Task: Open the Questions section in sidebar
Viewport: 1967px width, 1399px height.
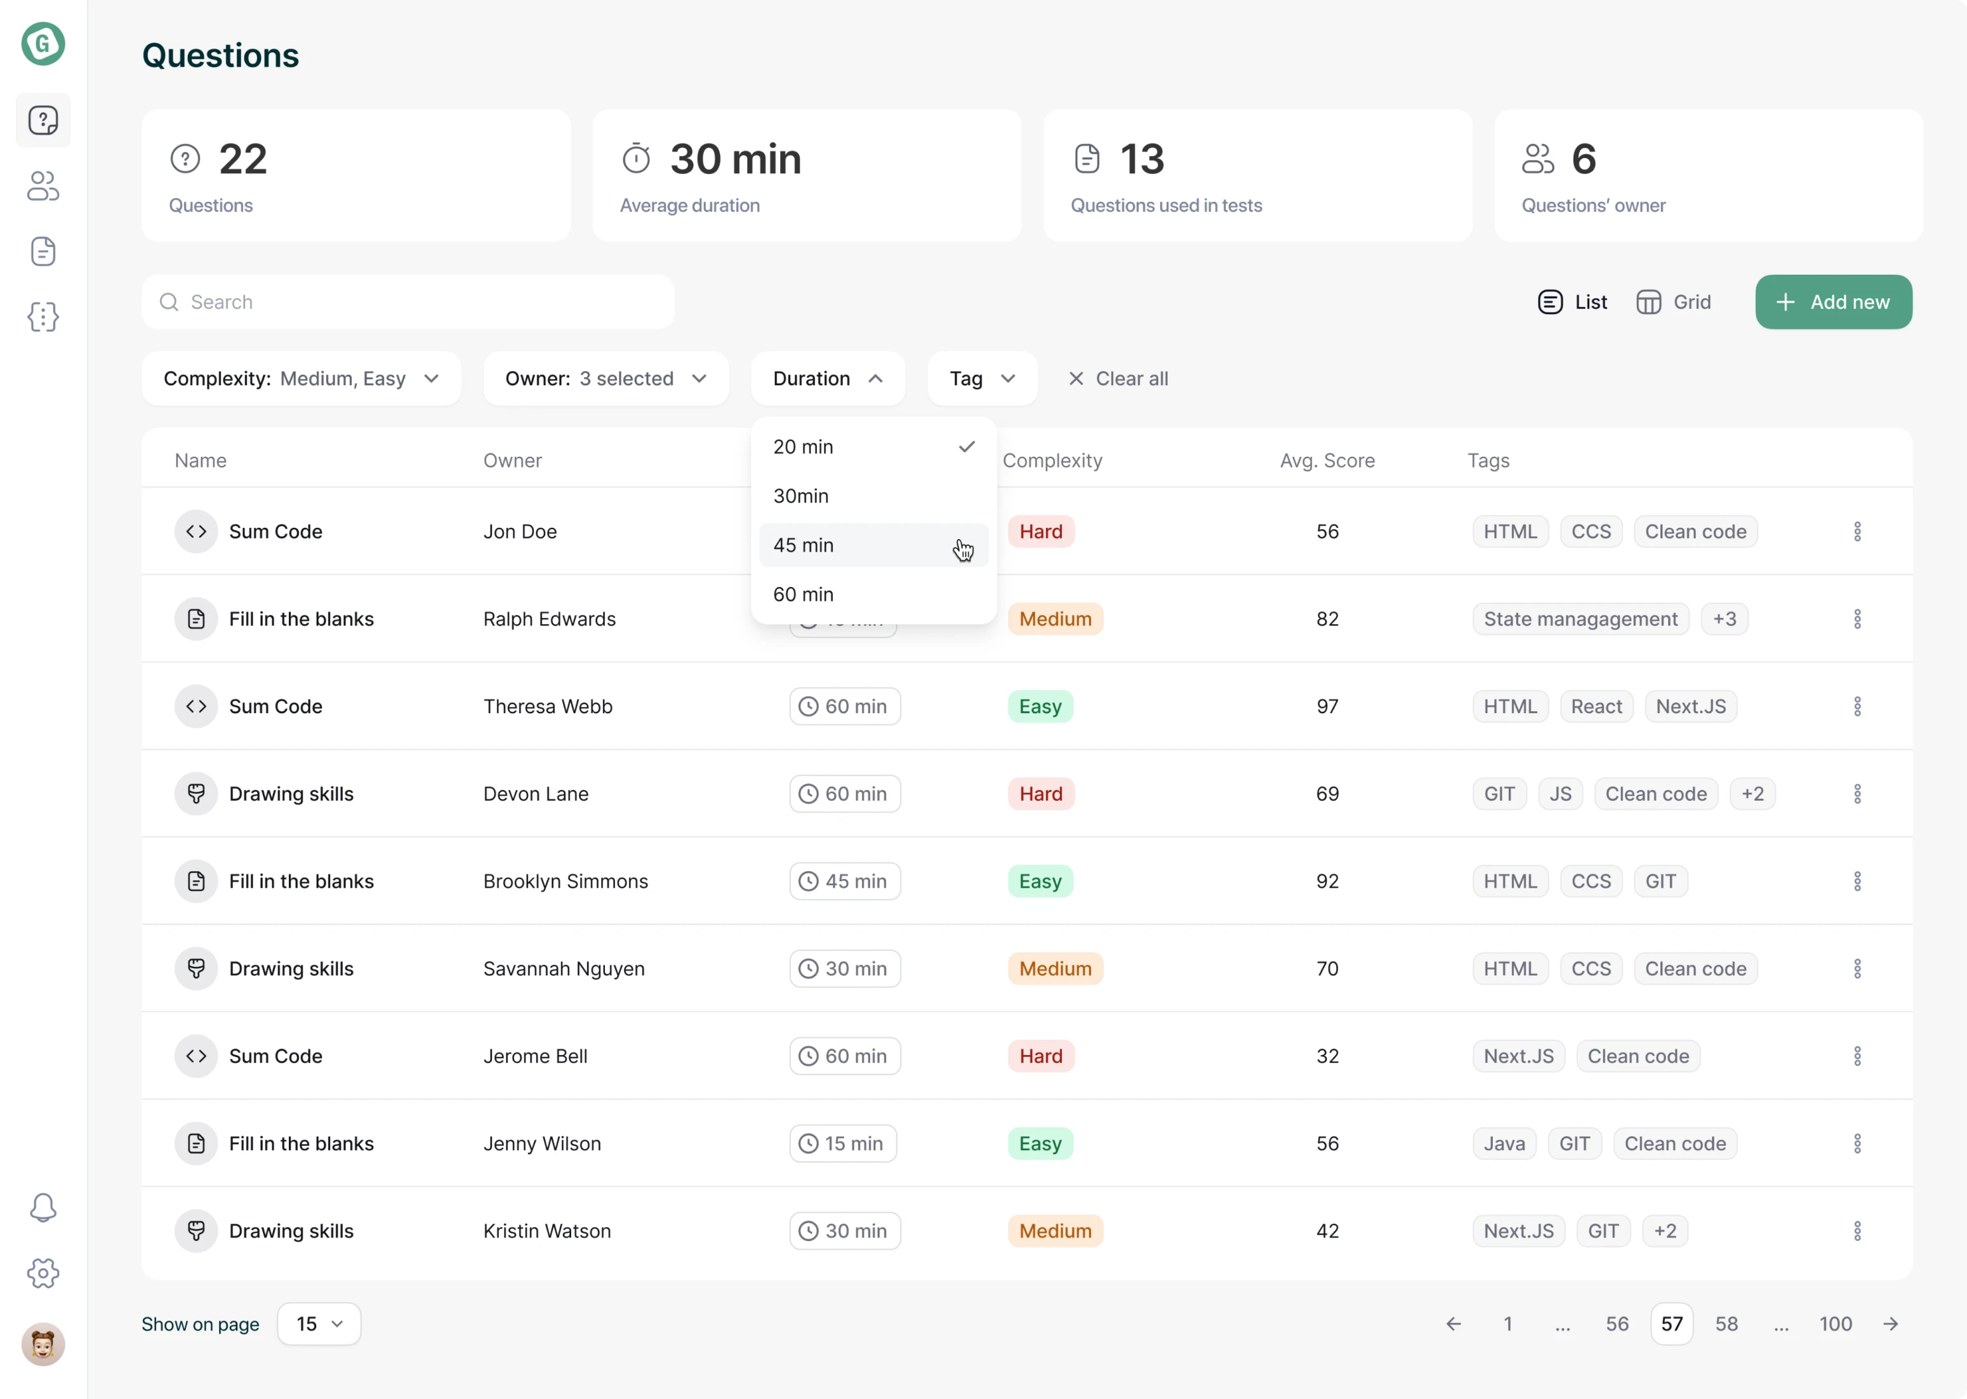Action: coord(43,121)
